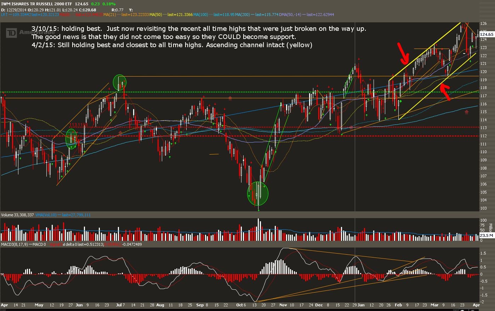Image resolution: width=495 pixels, height=311 pixels.
Task: Click the Volume 33,308,337 panel label
Action: tap(17, 215)
